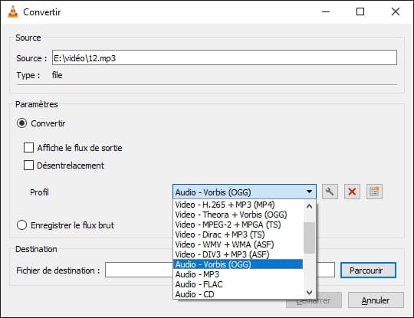This screenshot has width=414, height=318.
Task: Select Audio - FLAC profile
Action: (x=238, y=284)
